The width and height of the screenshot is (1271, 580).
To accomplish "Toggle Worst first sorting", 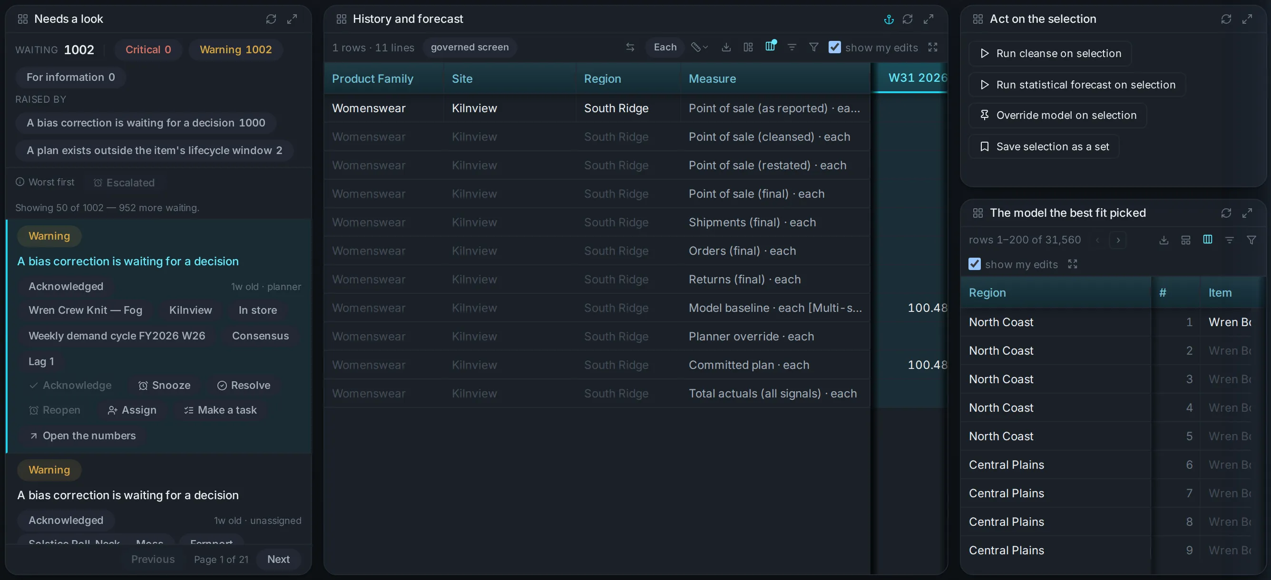I will (45, 183).
